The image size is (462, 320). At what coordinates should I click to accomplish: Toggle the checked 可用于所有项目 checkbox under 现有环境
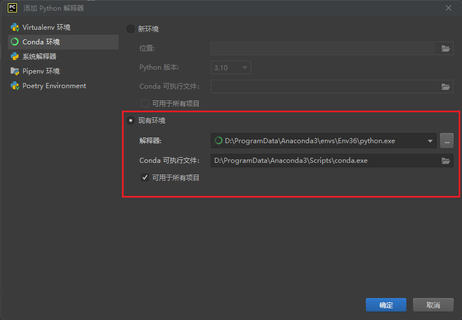point(144,177)
